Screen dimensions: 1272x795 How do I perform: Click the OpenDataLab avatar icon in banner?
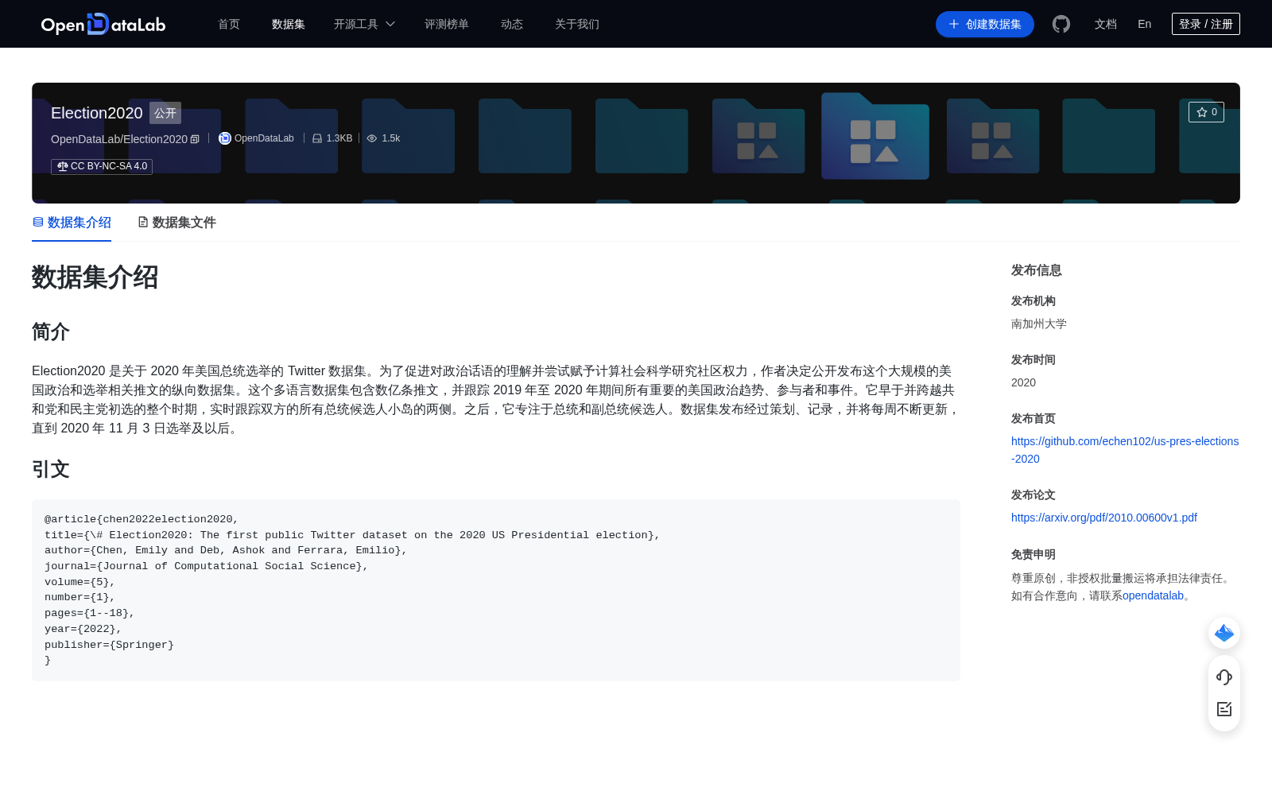(225, 138)
